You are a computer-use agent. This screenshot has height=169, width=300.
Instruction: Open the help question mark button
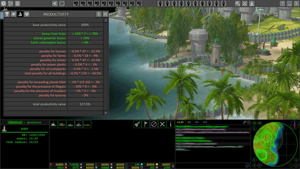282,4
